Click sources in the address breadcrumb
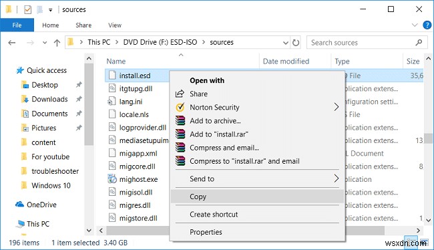Screen dimensions: 434x250 click(x=222, y=42)
